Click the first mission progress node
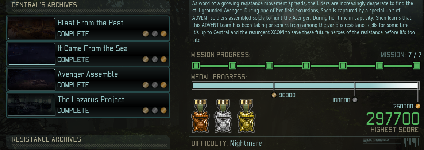This screenshot has width=424, height=150. (x=196, y=66)
